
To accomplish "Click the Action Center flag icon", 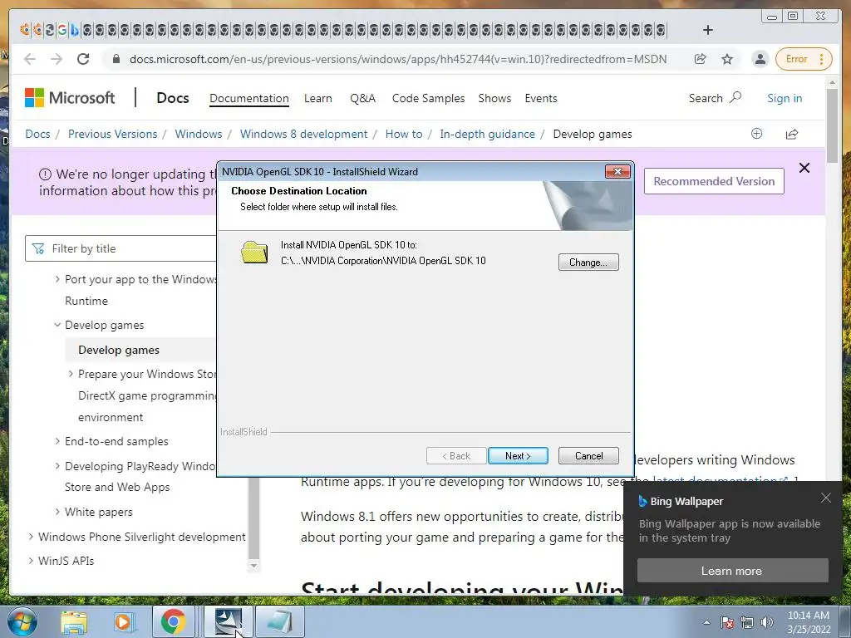I will point(727,622).
